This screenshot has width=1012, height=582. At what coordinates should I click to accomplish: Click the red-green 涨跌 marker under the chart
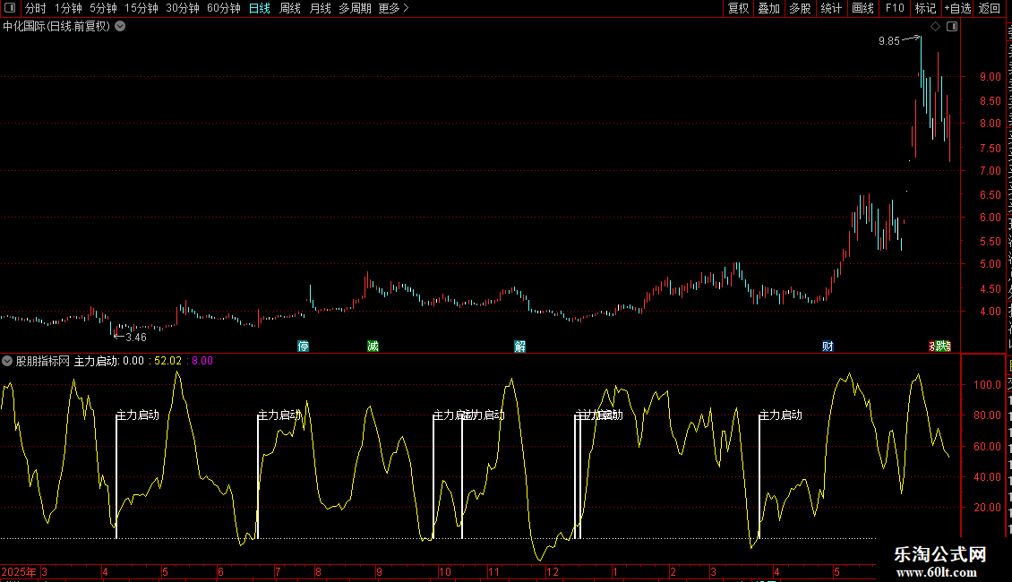coord(939,347)
